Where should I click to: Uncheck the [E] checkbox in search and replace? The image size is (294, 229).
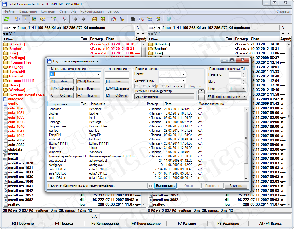(x=154, y=86)
